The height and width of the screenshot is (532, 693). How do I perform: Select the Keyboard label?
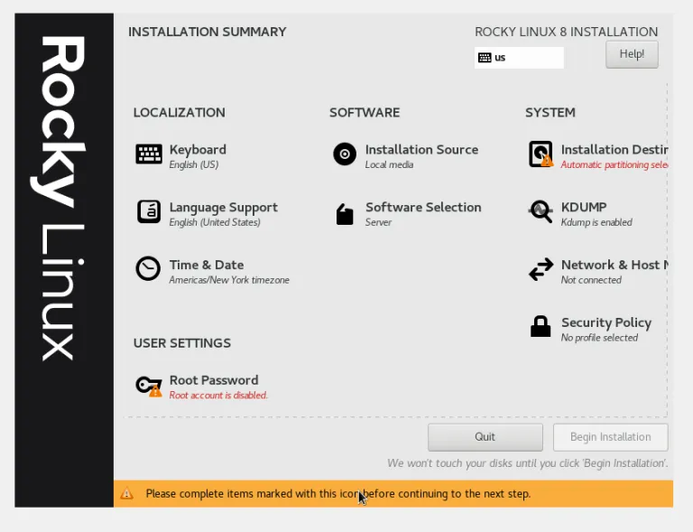(198, 149)
